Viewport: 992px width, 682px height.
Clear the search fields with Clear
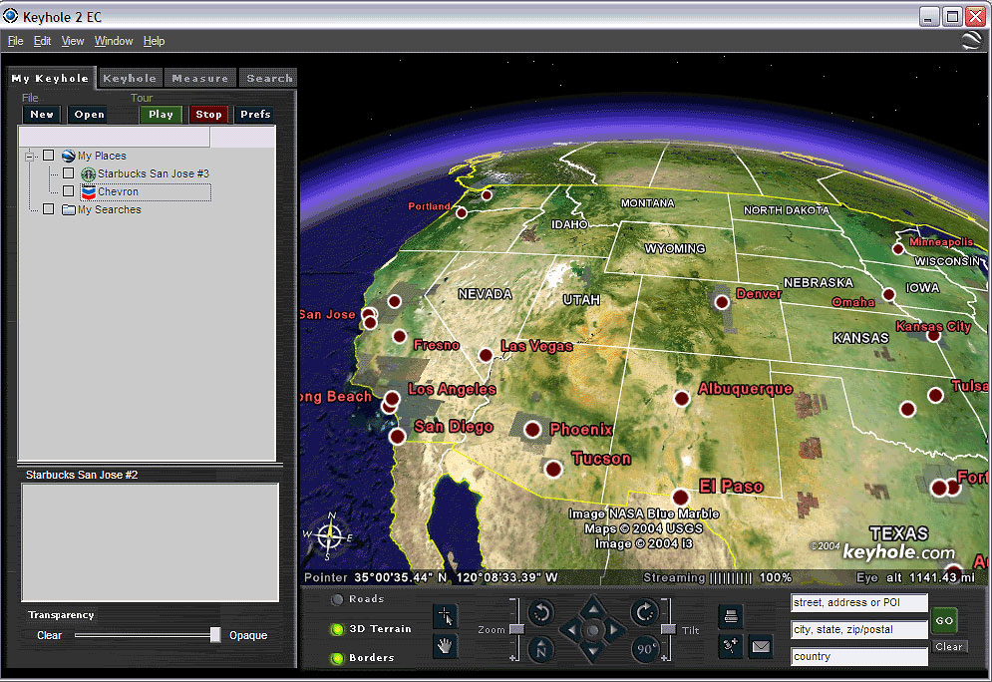point(949,646)
